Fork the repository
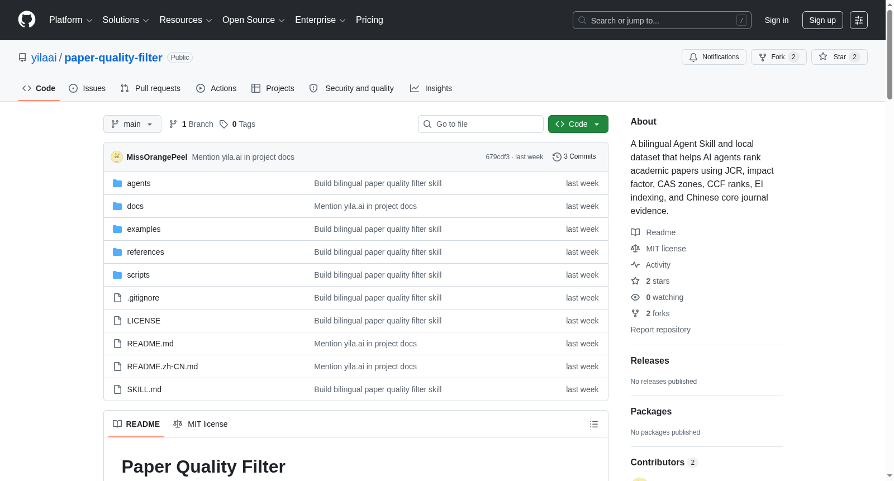 click(779, 57)
